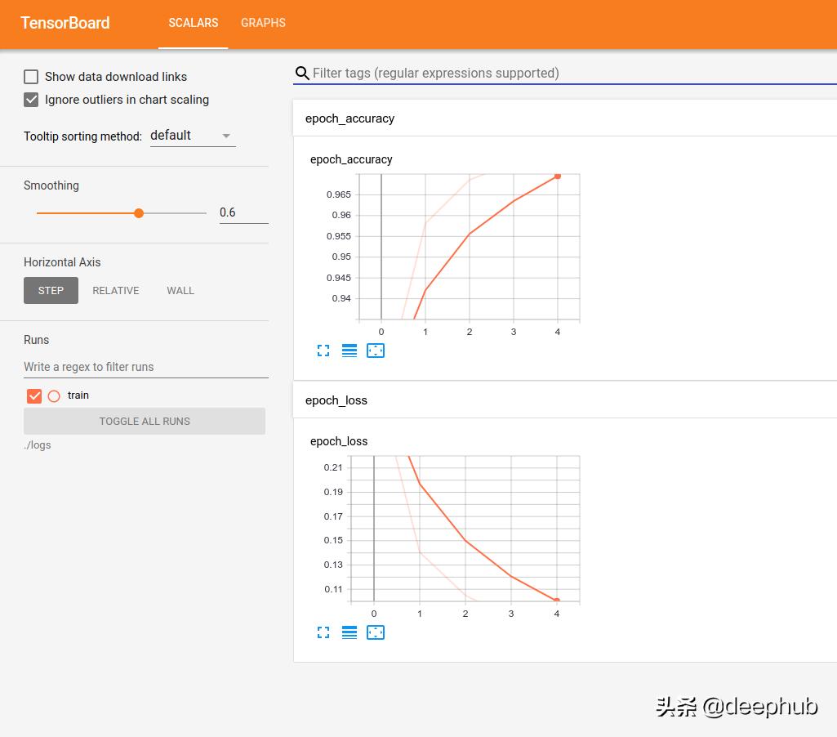Fit domain to data on epoch_loss chart

[376, 633]
